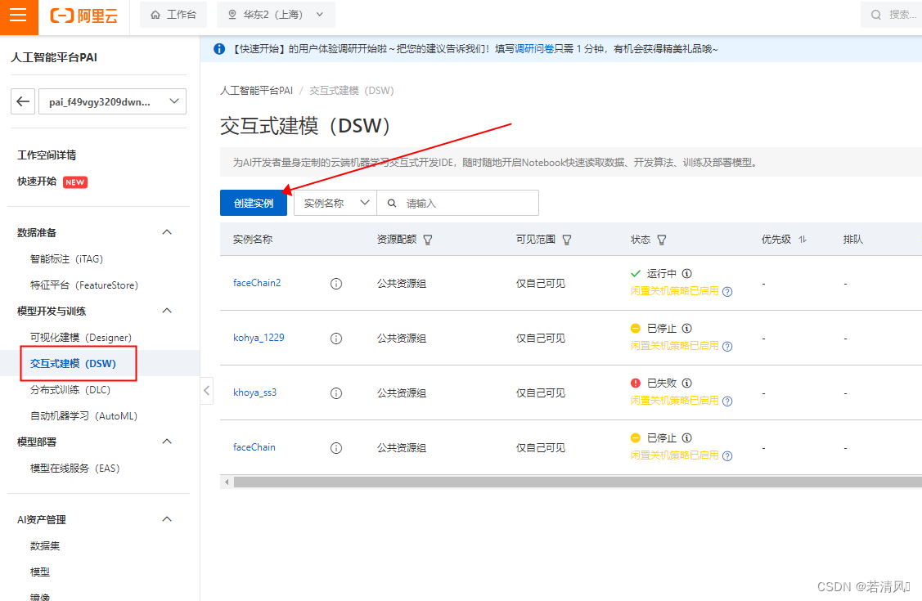Click the horizontal table scrollbar

pyautogui.click(x=578, y=482)
